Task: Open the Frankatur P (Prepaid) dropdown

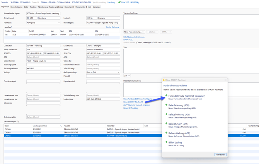Action: 59,23
